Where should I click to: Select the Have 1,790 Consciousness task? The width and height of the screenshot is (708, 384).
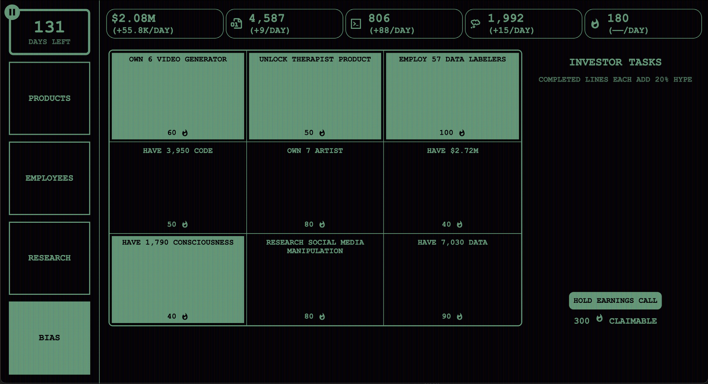coord(178,279)
